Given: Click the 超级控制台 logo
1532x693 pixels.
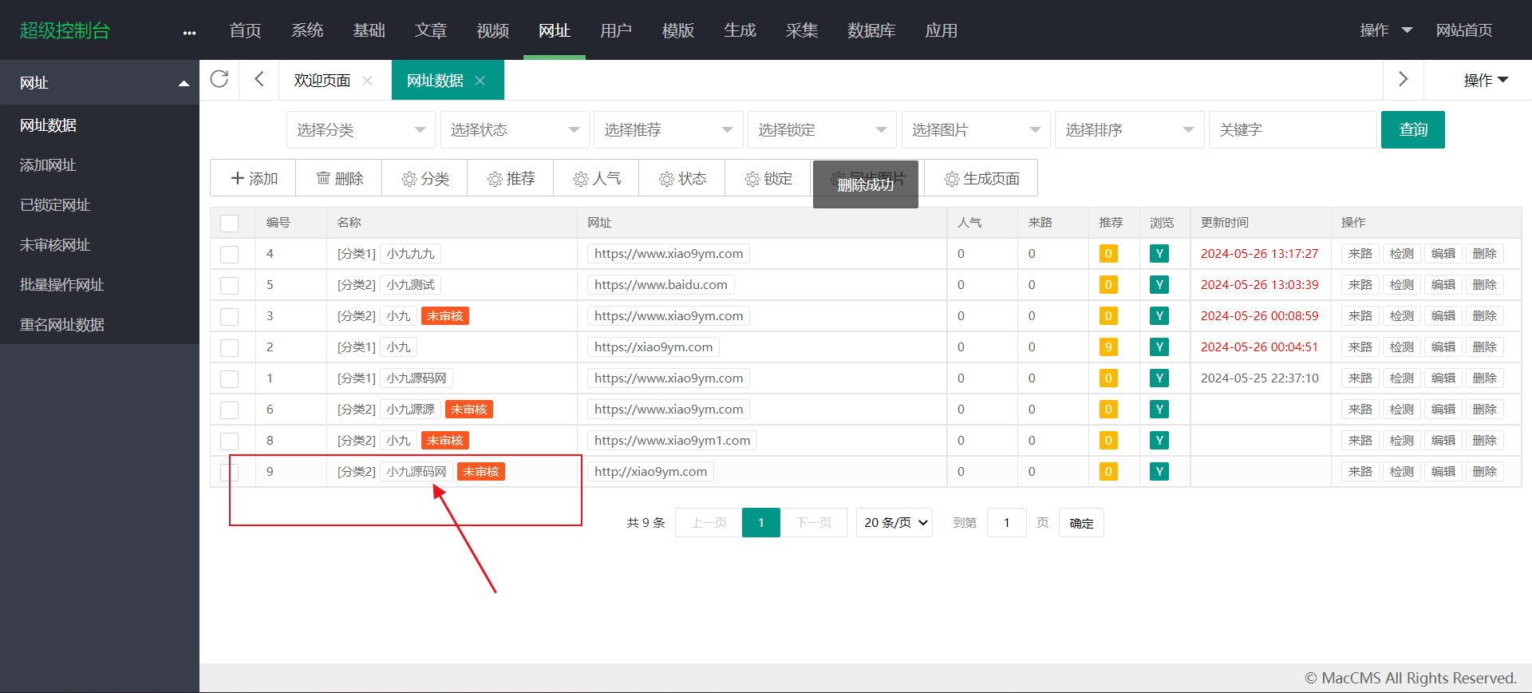Looking at the screenshot, I should (65, 30).
